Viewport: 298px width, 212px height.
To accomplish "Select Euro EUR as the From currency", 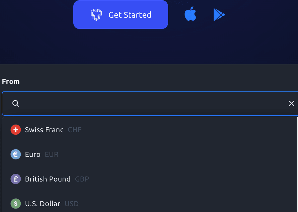I will (33, 154).
